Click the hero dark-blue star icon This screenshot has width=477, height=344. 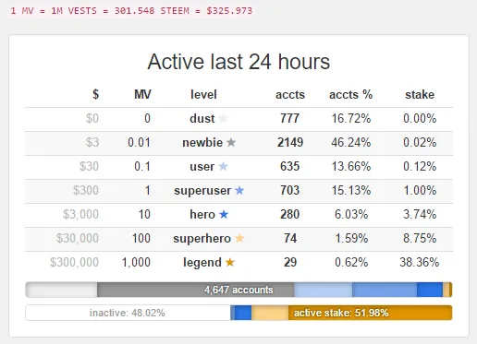pos(224,214)
